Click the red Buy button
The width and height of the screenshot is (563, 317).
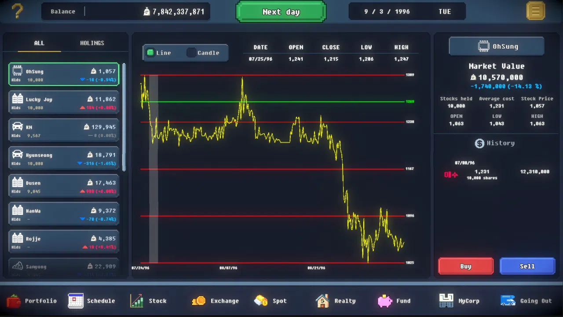coord(466,266)
